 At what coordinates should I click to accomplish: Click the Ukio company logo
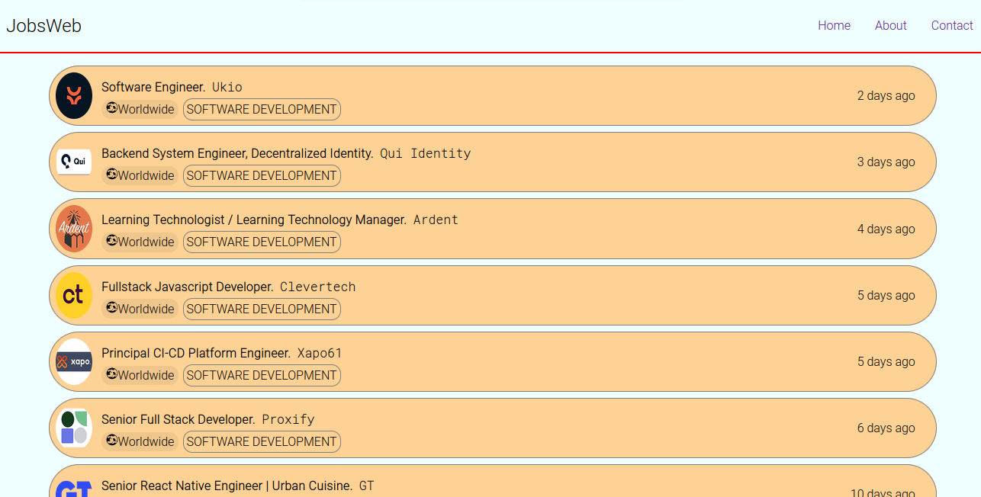74,95
